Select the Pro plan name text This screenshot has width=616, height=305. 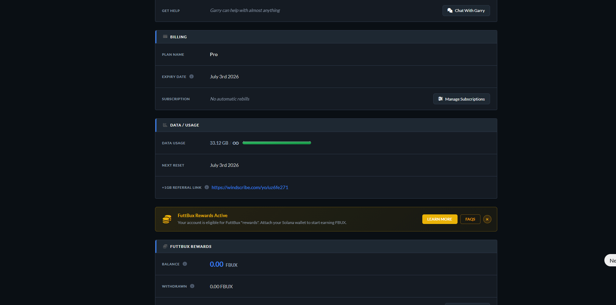[x=214, y=54]
